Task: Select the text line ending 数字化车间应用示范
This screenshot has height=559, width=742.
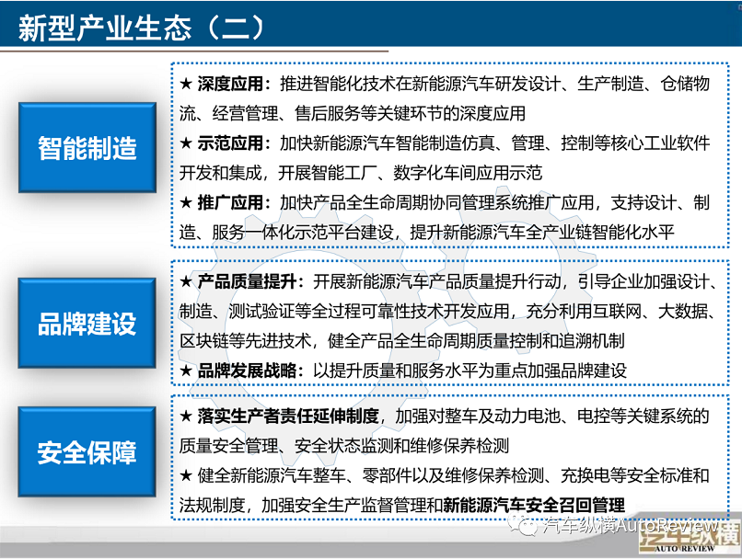Action: (x=361, y=173)
